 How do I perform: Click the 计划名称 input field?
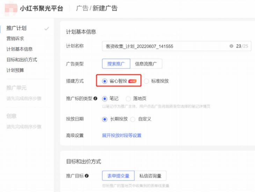pyautogui.click(x=177, y=46)
